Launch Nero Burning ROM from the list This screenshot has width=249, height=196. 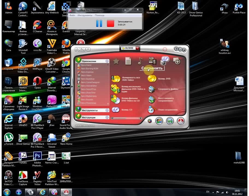88,69
